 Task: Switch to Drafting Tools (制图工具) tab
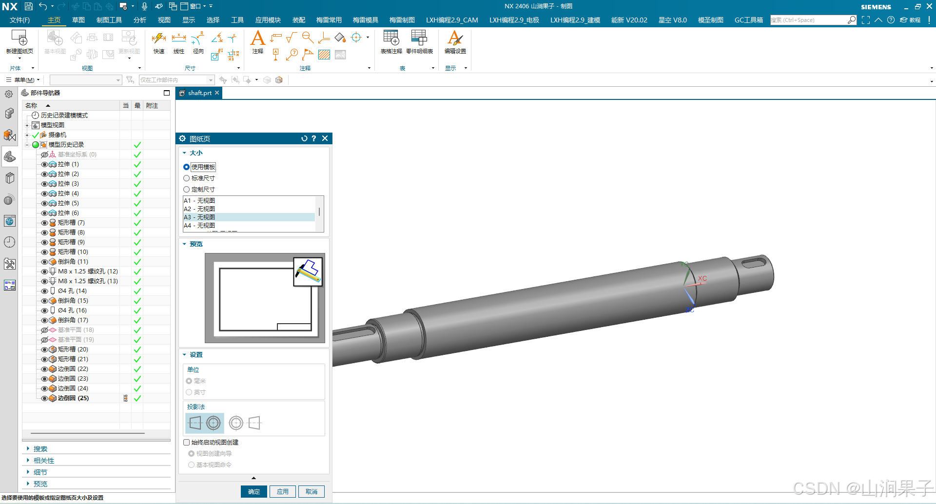pos(109,20)
